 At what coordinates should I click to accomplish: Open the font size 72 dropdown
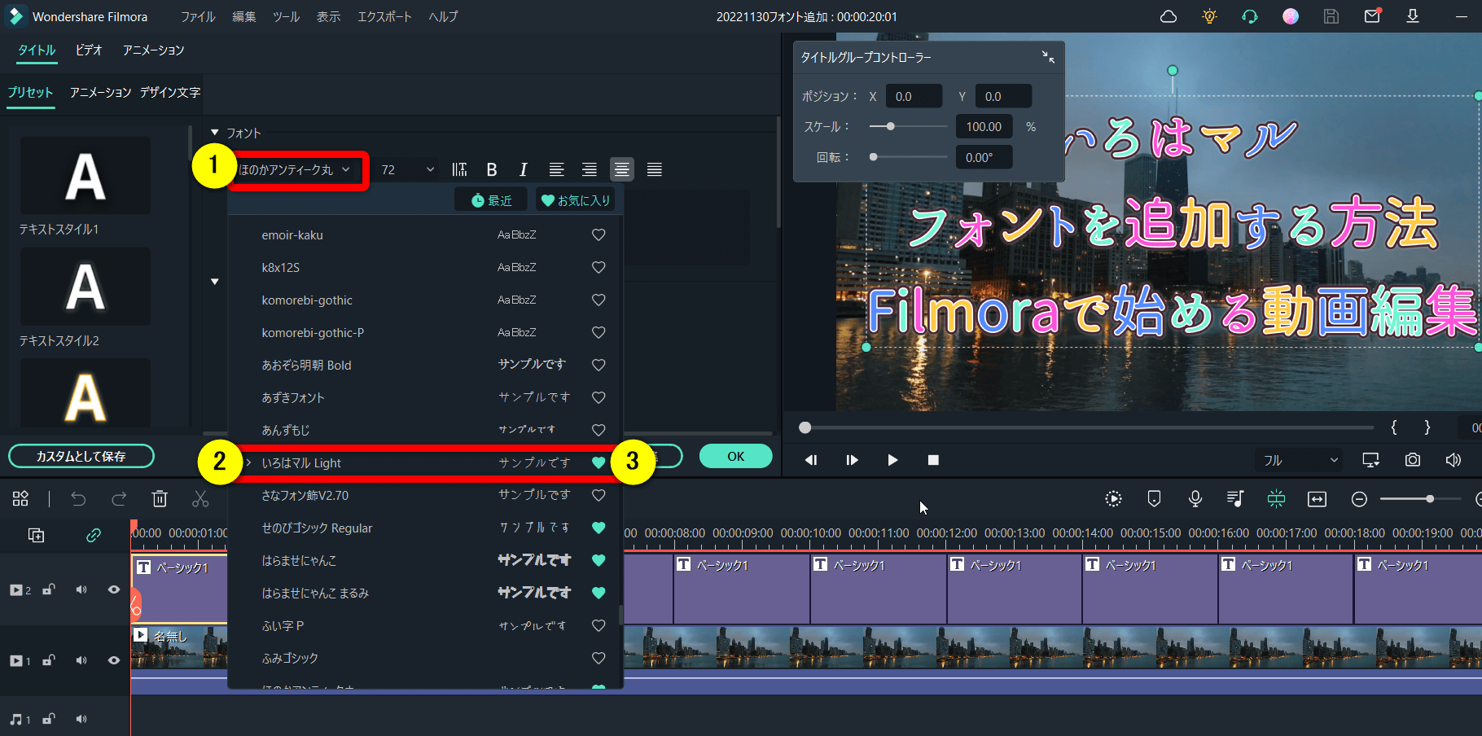(407, 169)
